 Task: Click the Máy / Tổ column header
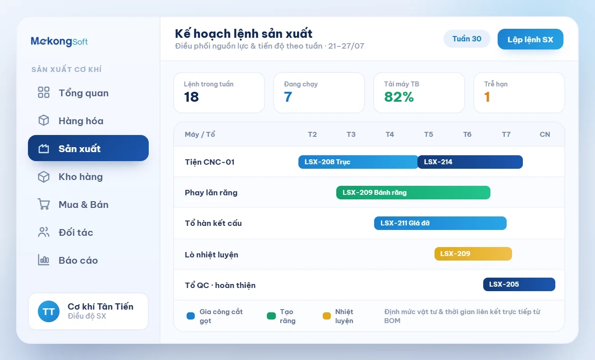pyautogui.click(x=200, y=135)
